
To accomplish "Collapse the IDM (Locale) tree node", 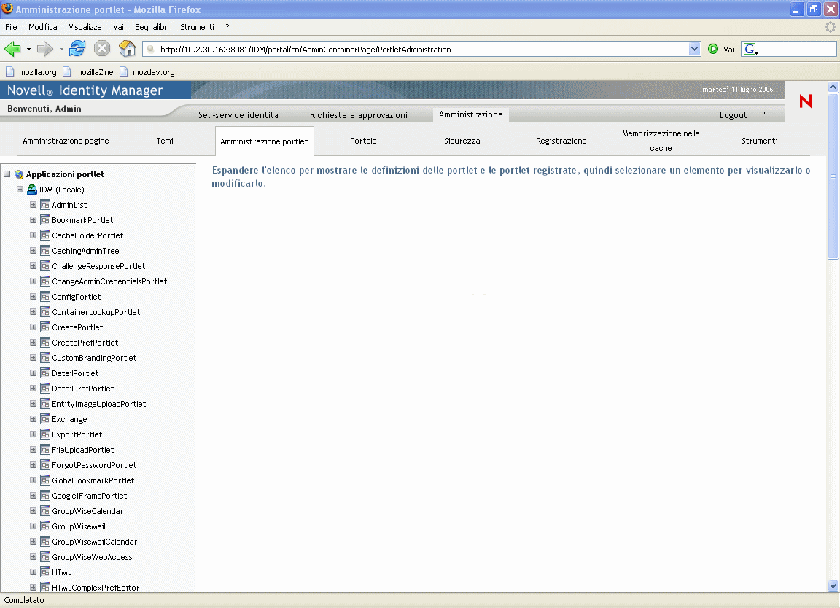I will pyautogui.click(x=20, y=190).
